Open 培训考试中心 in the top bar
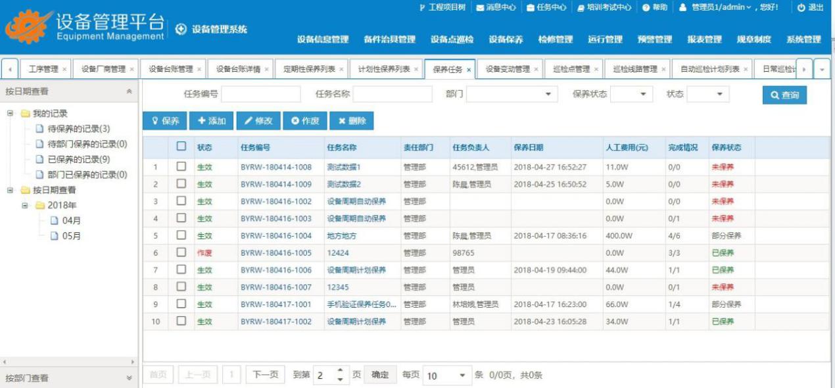Screen dimensions: 835x388 click(x=581, y=7)
